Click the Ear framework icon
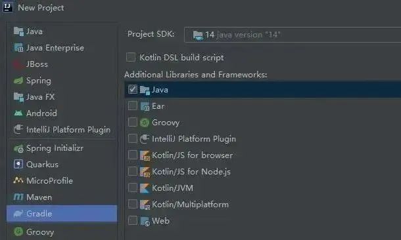This screenshot has height=240, width=401. [x=145, y=106]
